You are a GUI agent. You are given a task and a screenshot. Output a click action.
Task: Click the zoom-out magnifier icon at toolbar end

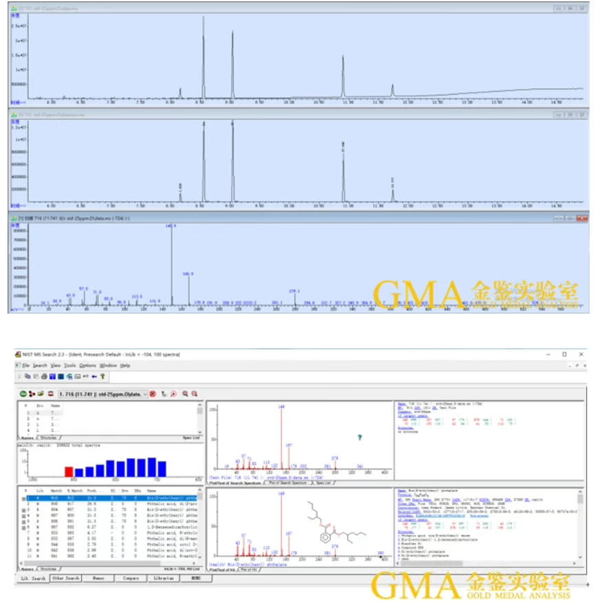click(x=195, y=394)
